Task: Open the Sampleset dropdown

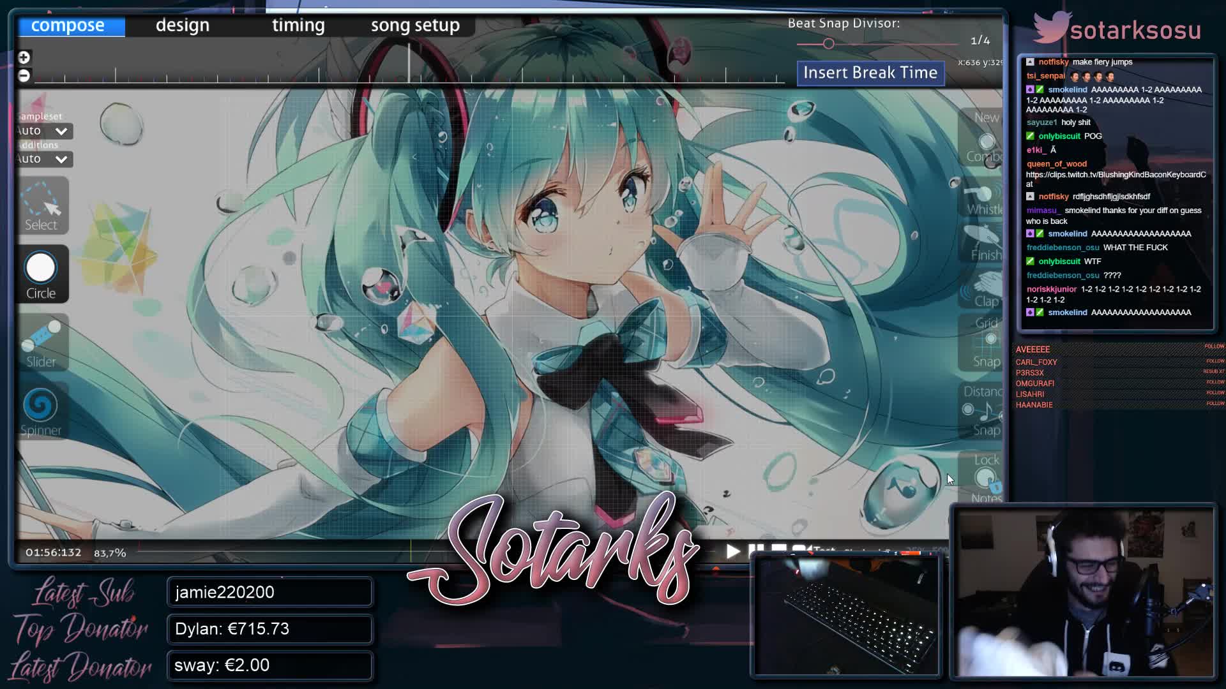Action: [43, 131]
